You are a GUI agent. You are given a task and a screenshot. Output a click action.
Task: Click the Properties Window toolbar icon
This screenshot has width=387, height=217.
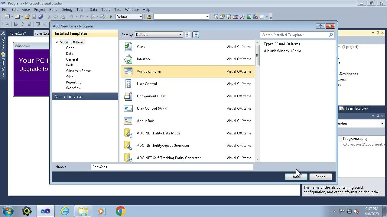(222, 17)
